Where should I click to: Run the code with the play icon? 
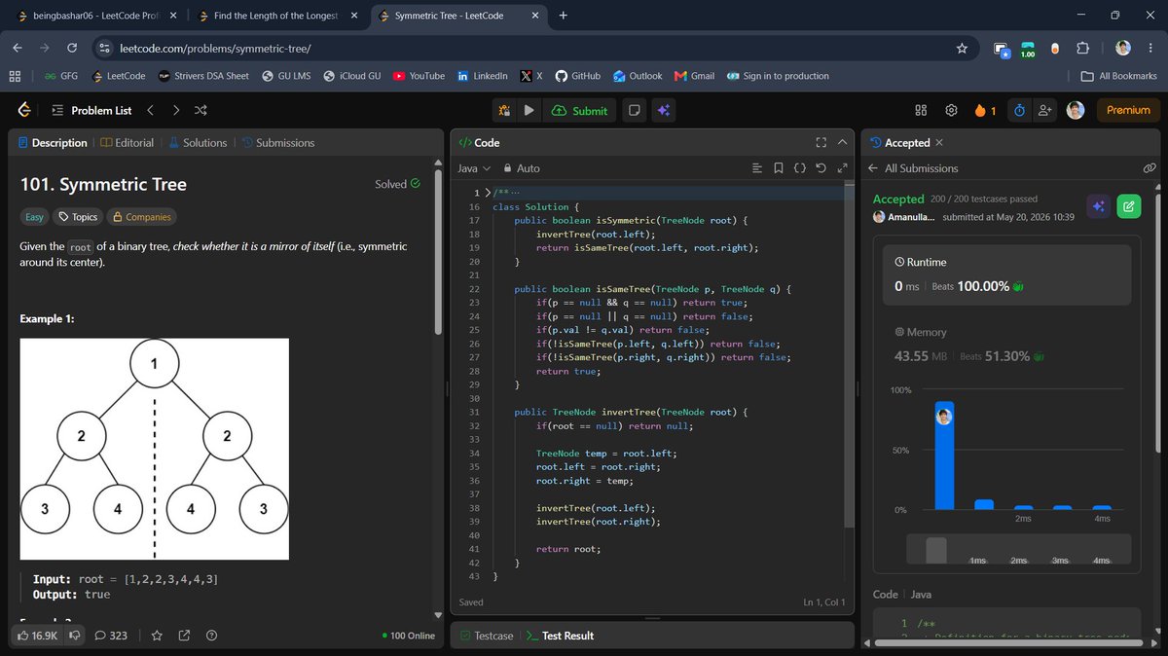[x=529, y=111]
